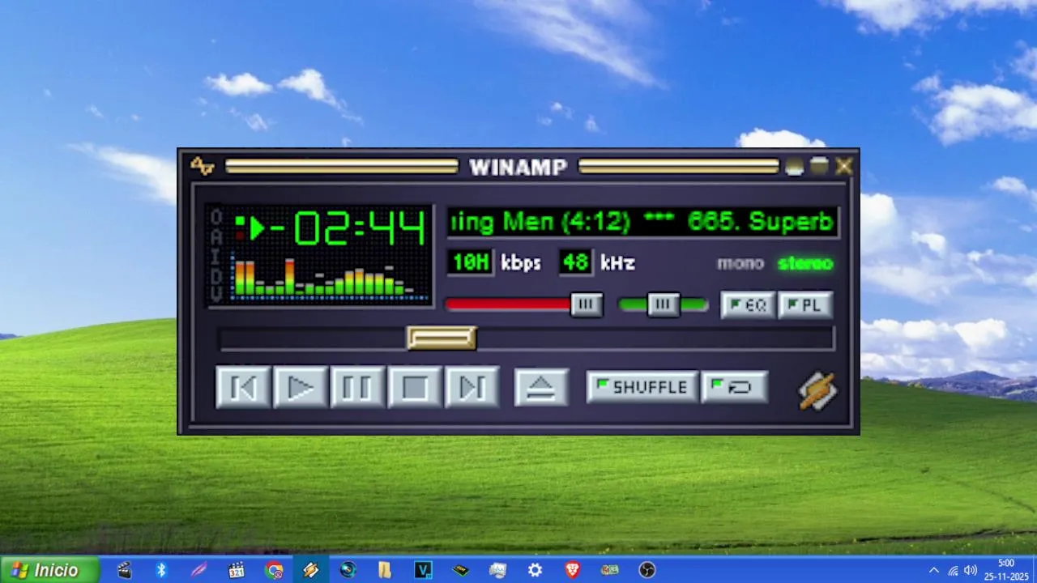Click the letter O options in clutterbar
Image resolution: width=1037 pixels, height=583 pixels.
tap(216, 217)
